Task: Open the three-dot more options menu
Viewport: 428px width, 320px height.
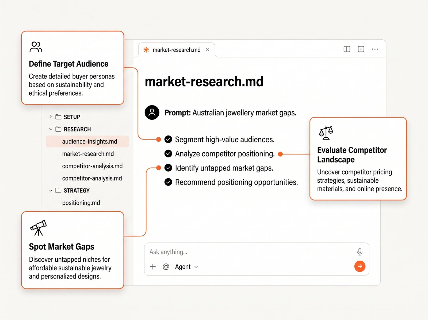Action: point(375,49)
